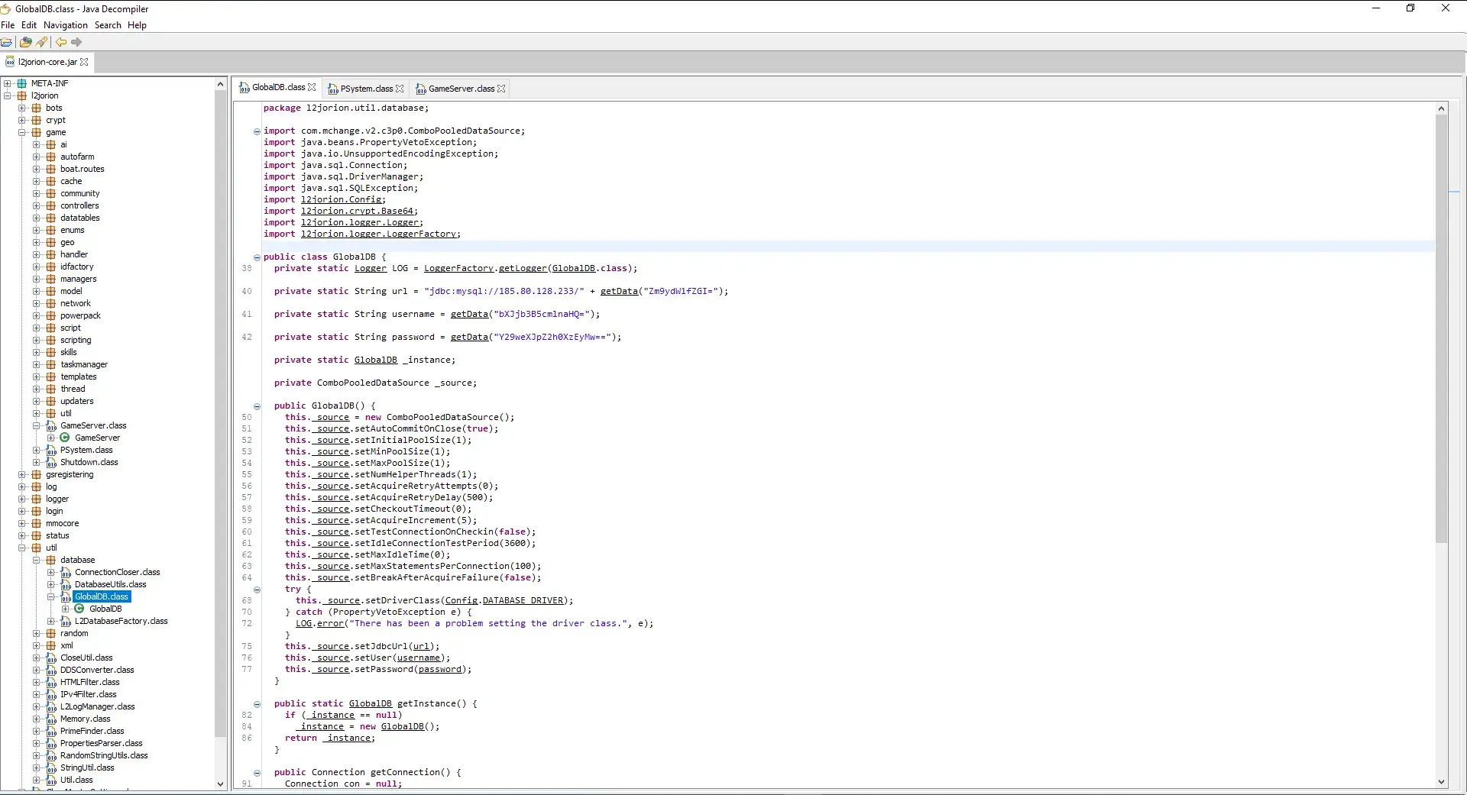Select PrimeFinder.class in the tree

click(x=92, y=731)
